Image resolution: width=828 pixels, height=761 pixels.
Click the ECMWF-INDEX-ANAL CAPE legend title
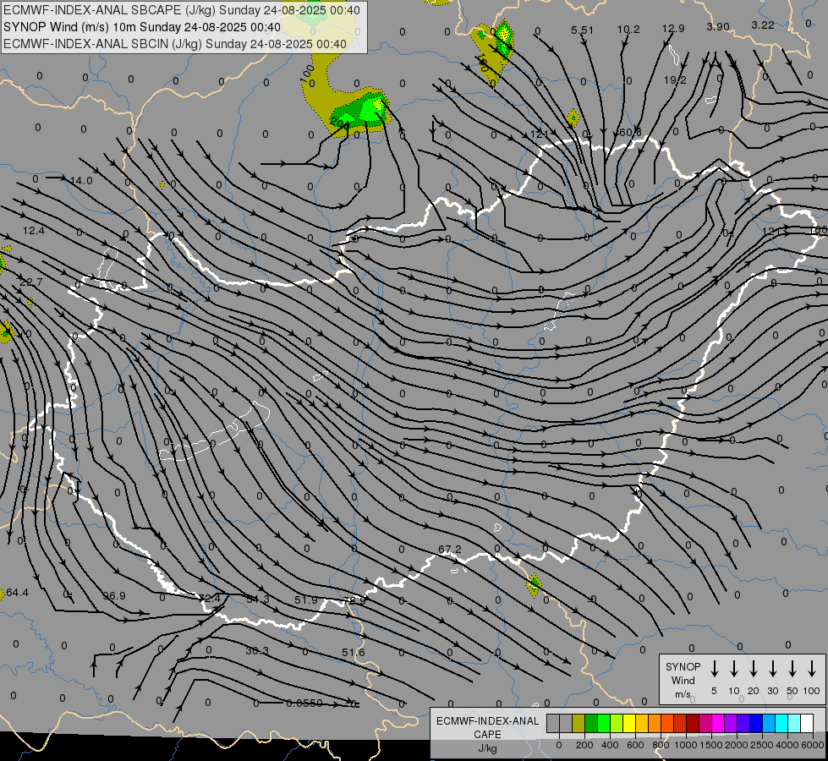point(487,728)
